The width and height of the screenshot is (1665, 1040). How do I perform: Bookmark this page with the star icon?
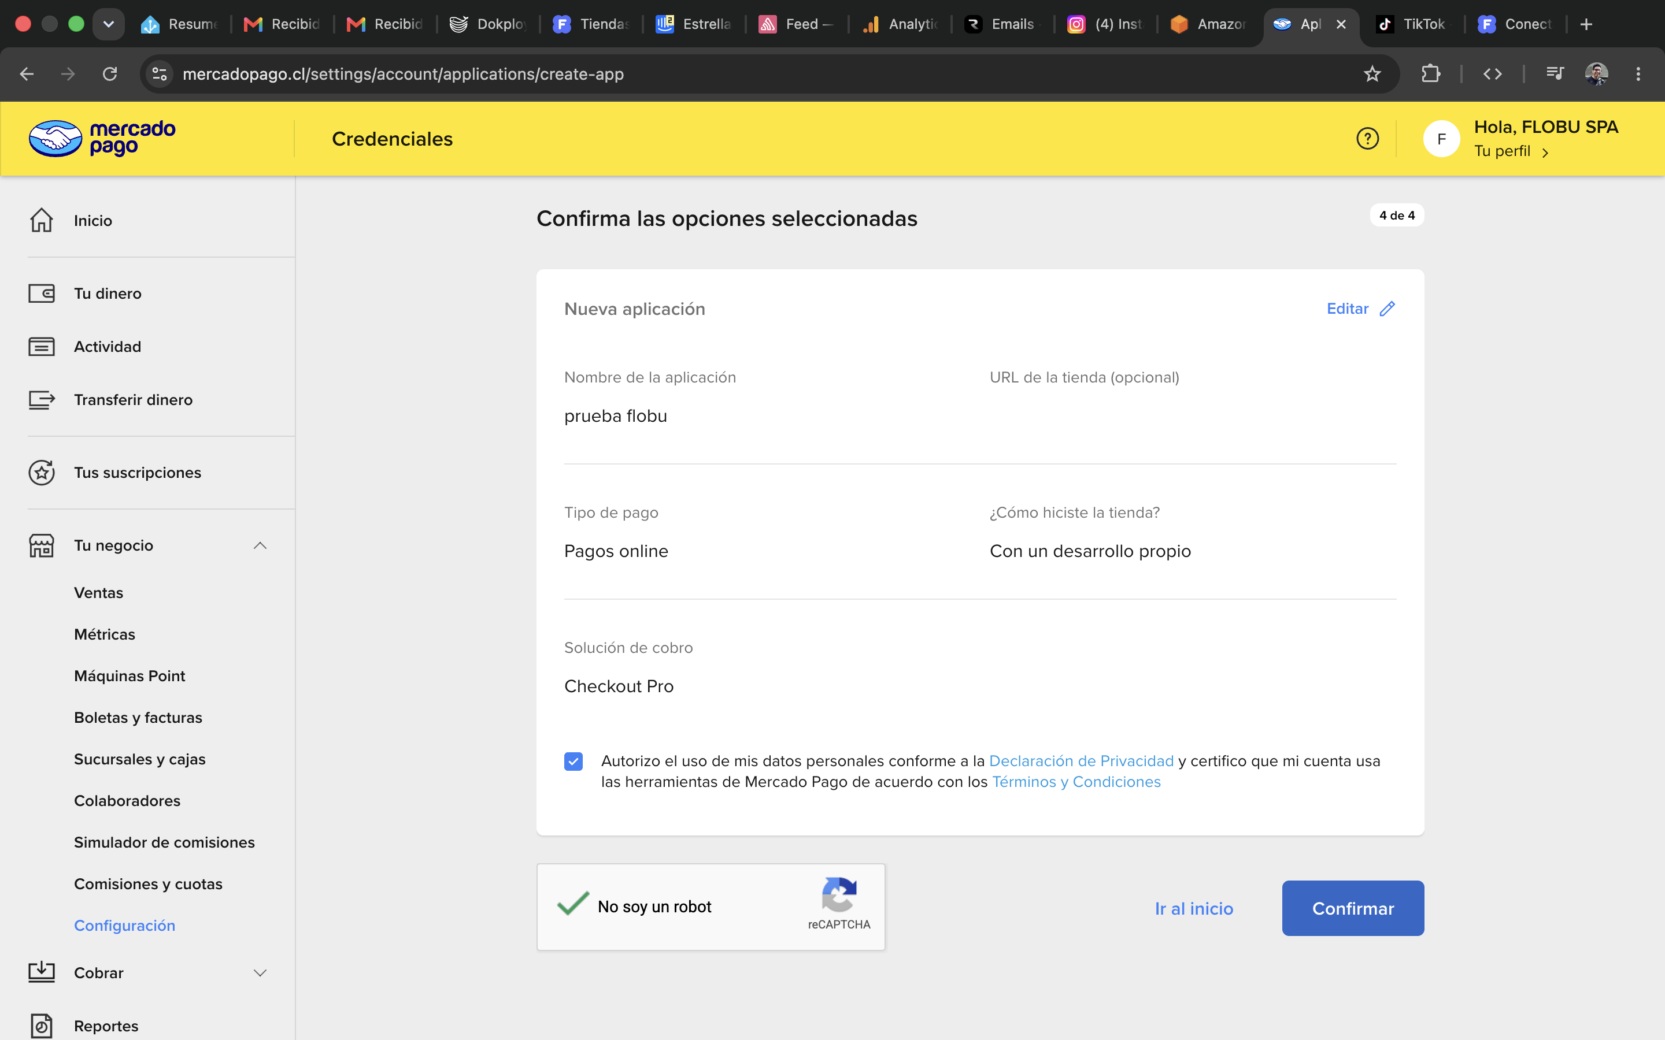point(1372,73)
